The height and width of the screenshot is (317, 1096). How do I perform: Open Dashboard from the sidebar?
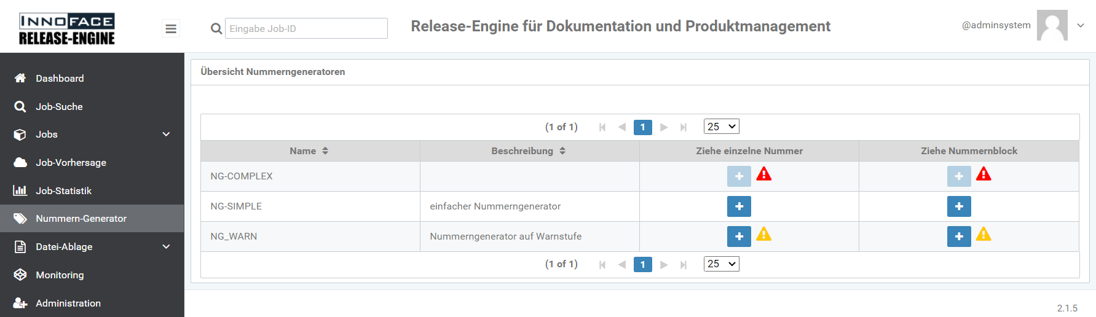[60, 79]
